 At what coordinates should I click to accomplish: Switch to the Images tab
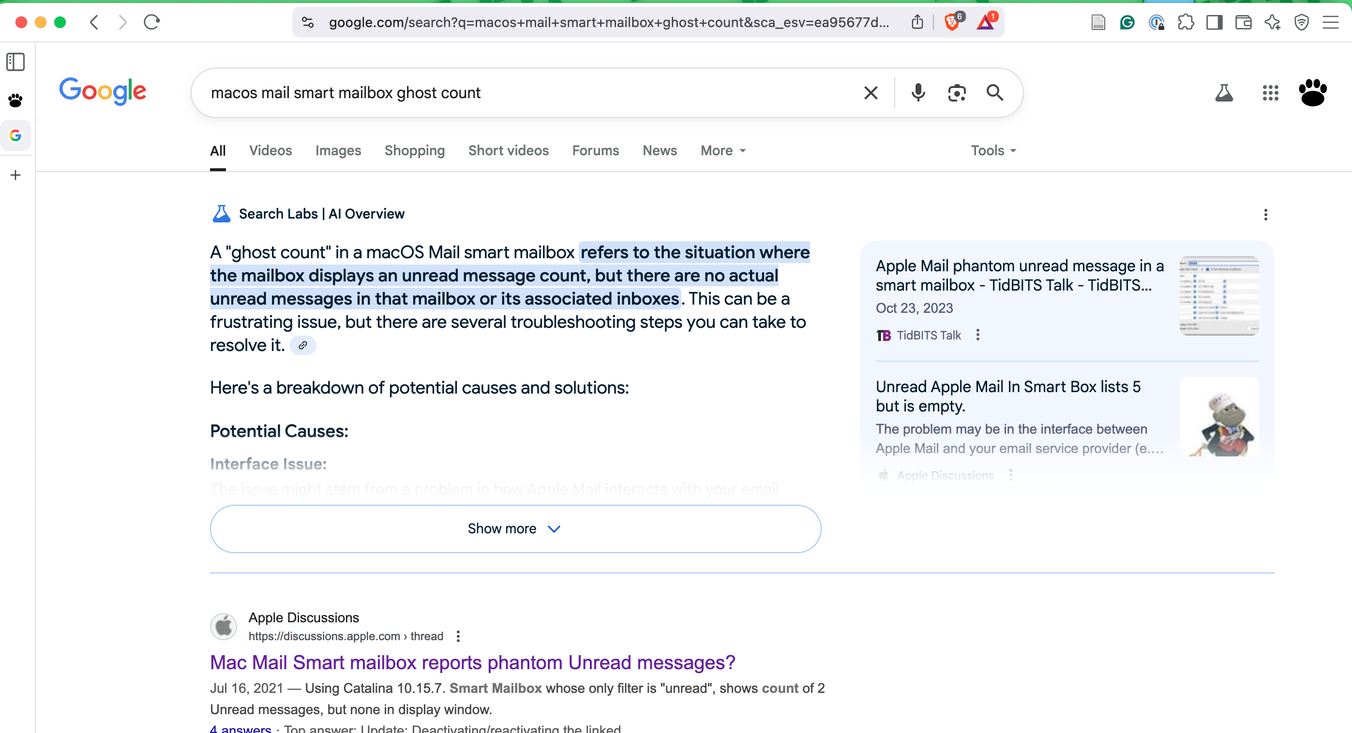(x=338, y=150)
